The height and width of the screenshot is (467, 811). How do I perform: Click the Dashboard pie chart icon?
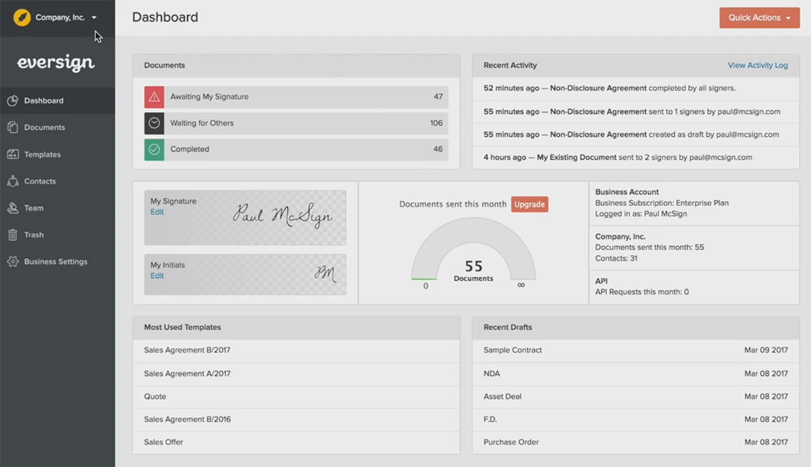pos(12,101)
